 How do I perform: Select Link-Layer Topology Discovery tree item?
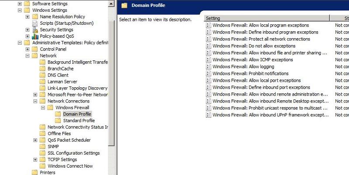[78, 88]
